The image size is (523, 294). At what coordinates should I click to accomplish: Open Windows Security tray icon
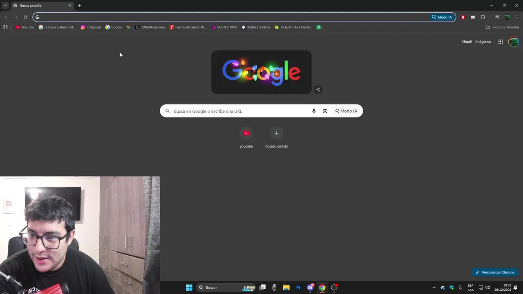point(452,288)
